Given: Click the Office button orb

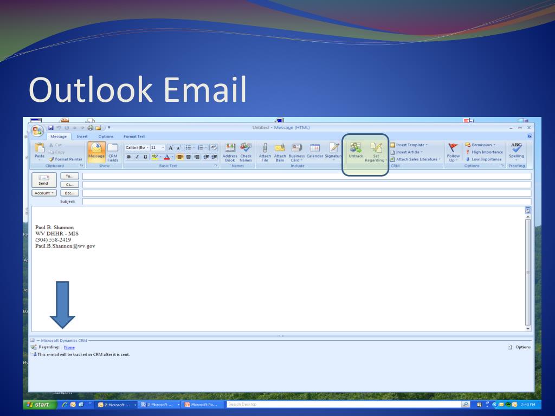Looking at the screenshot, I should [x=37, y=131].
